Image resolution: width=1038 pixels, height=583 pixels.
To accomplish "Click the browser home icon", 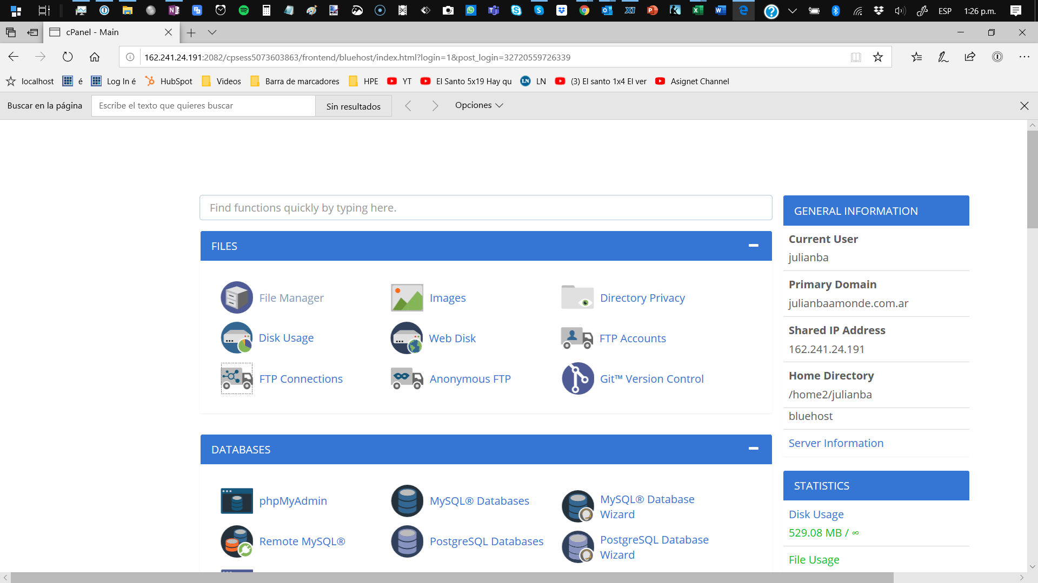I will click(95, 57).
